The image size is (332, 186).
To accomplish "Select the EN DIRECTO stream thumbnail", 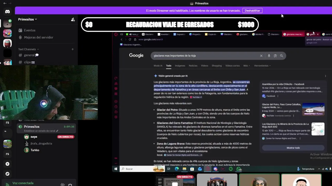I will pyautogui.click(x=175, y=181).
